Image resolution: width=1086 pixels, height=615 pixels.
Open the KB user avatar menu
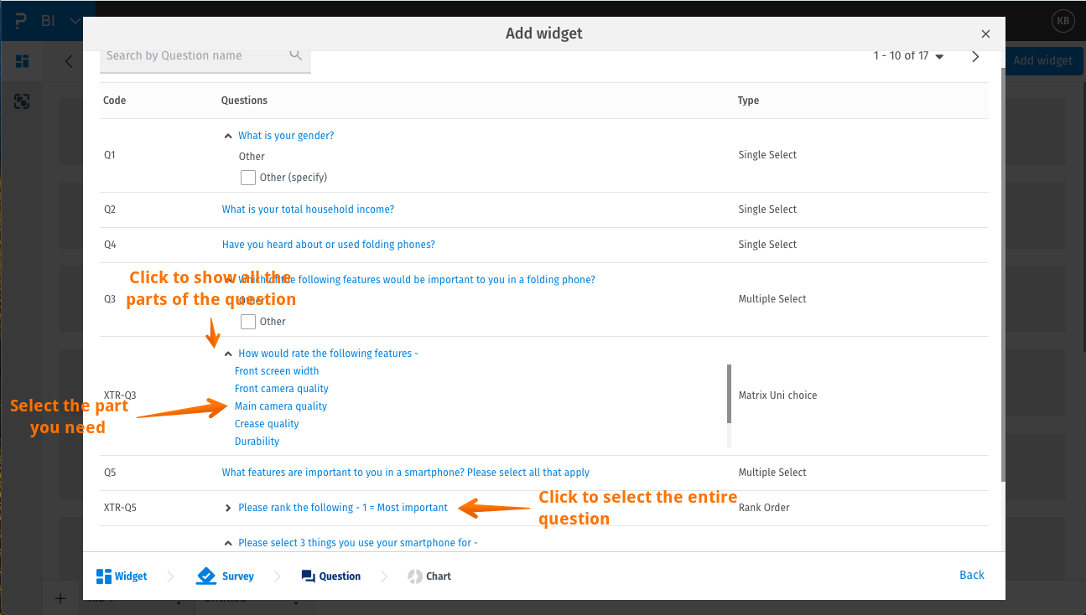point(1063,20)
